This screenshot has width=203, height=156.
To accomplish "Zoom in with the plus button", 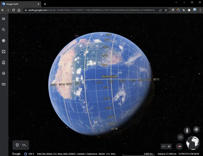I will point(169,146).
